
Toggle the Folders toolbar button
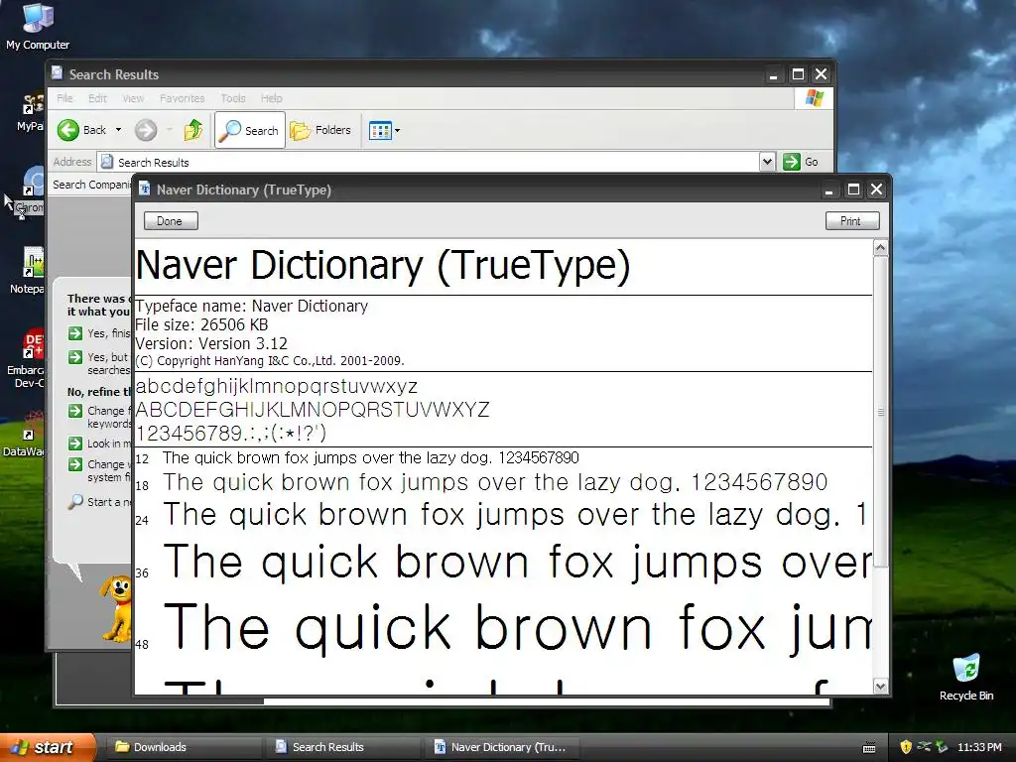[x=320, y=130]
